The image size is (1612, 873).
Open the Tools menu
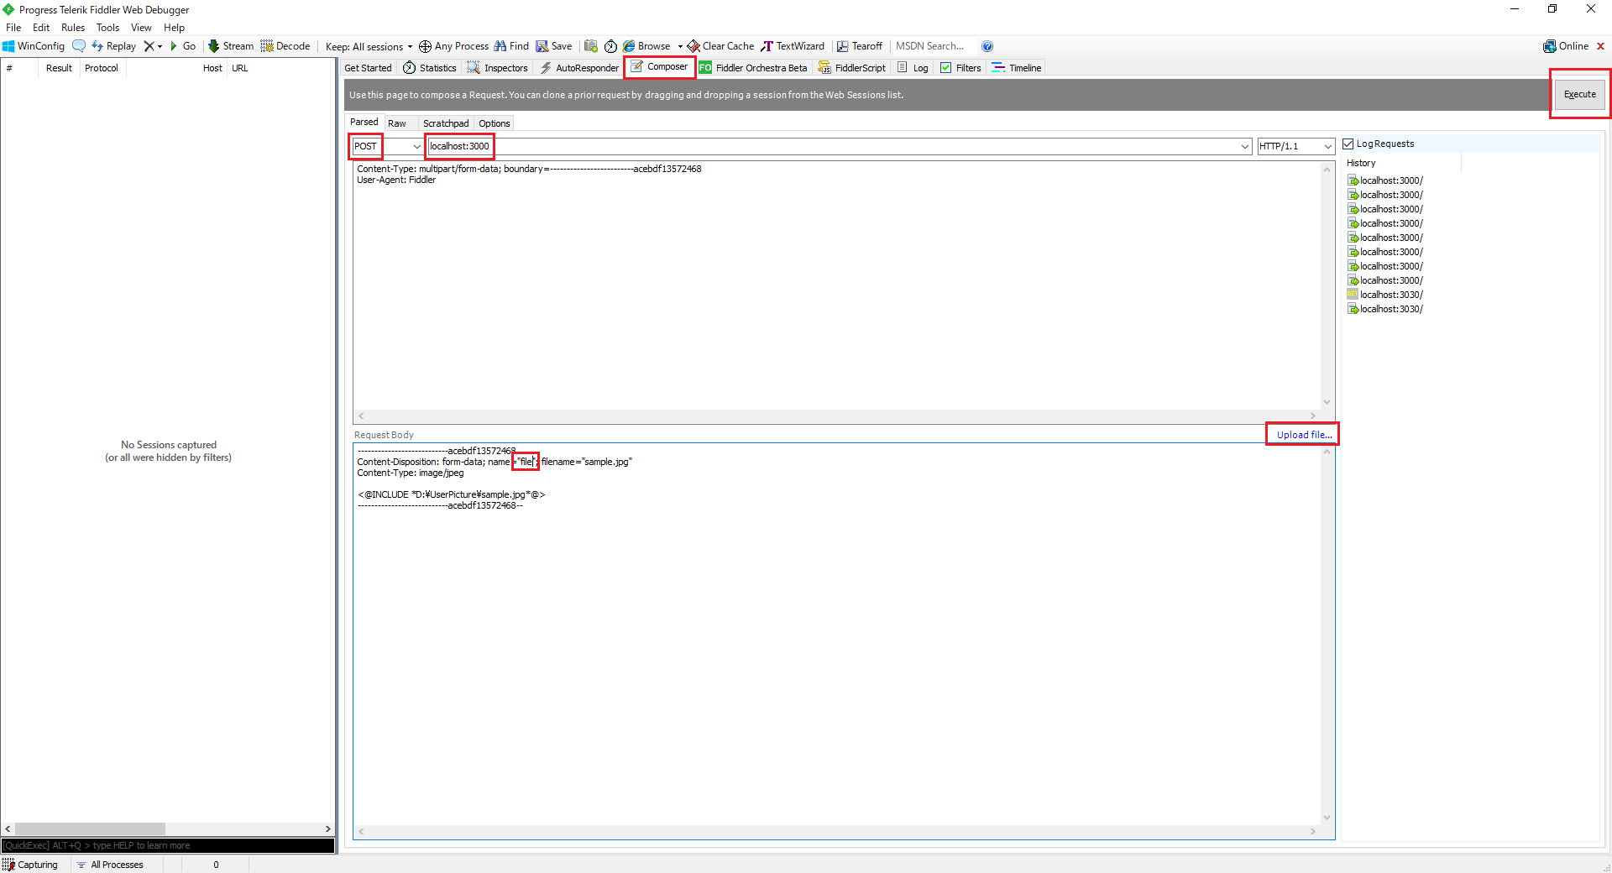(x=107, y=28)
